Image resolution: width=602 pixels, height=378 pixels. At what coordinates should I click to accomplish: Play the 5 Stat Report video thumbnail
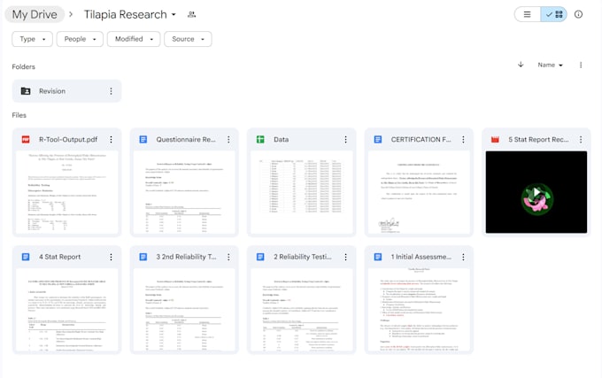[x=536, y=192]
